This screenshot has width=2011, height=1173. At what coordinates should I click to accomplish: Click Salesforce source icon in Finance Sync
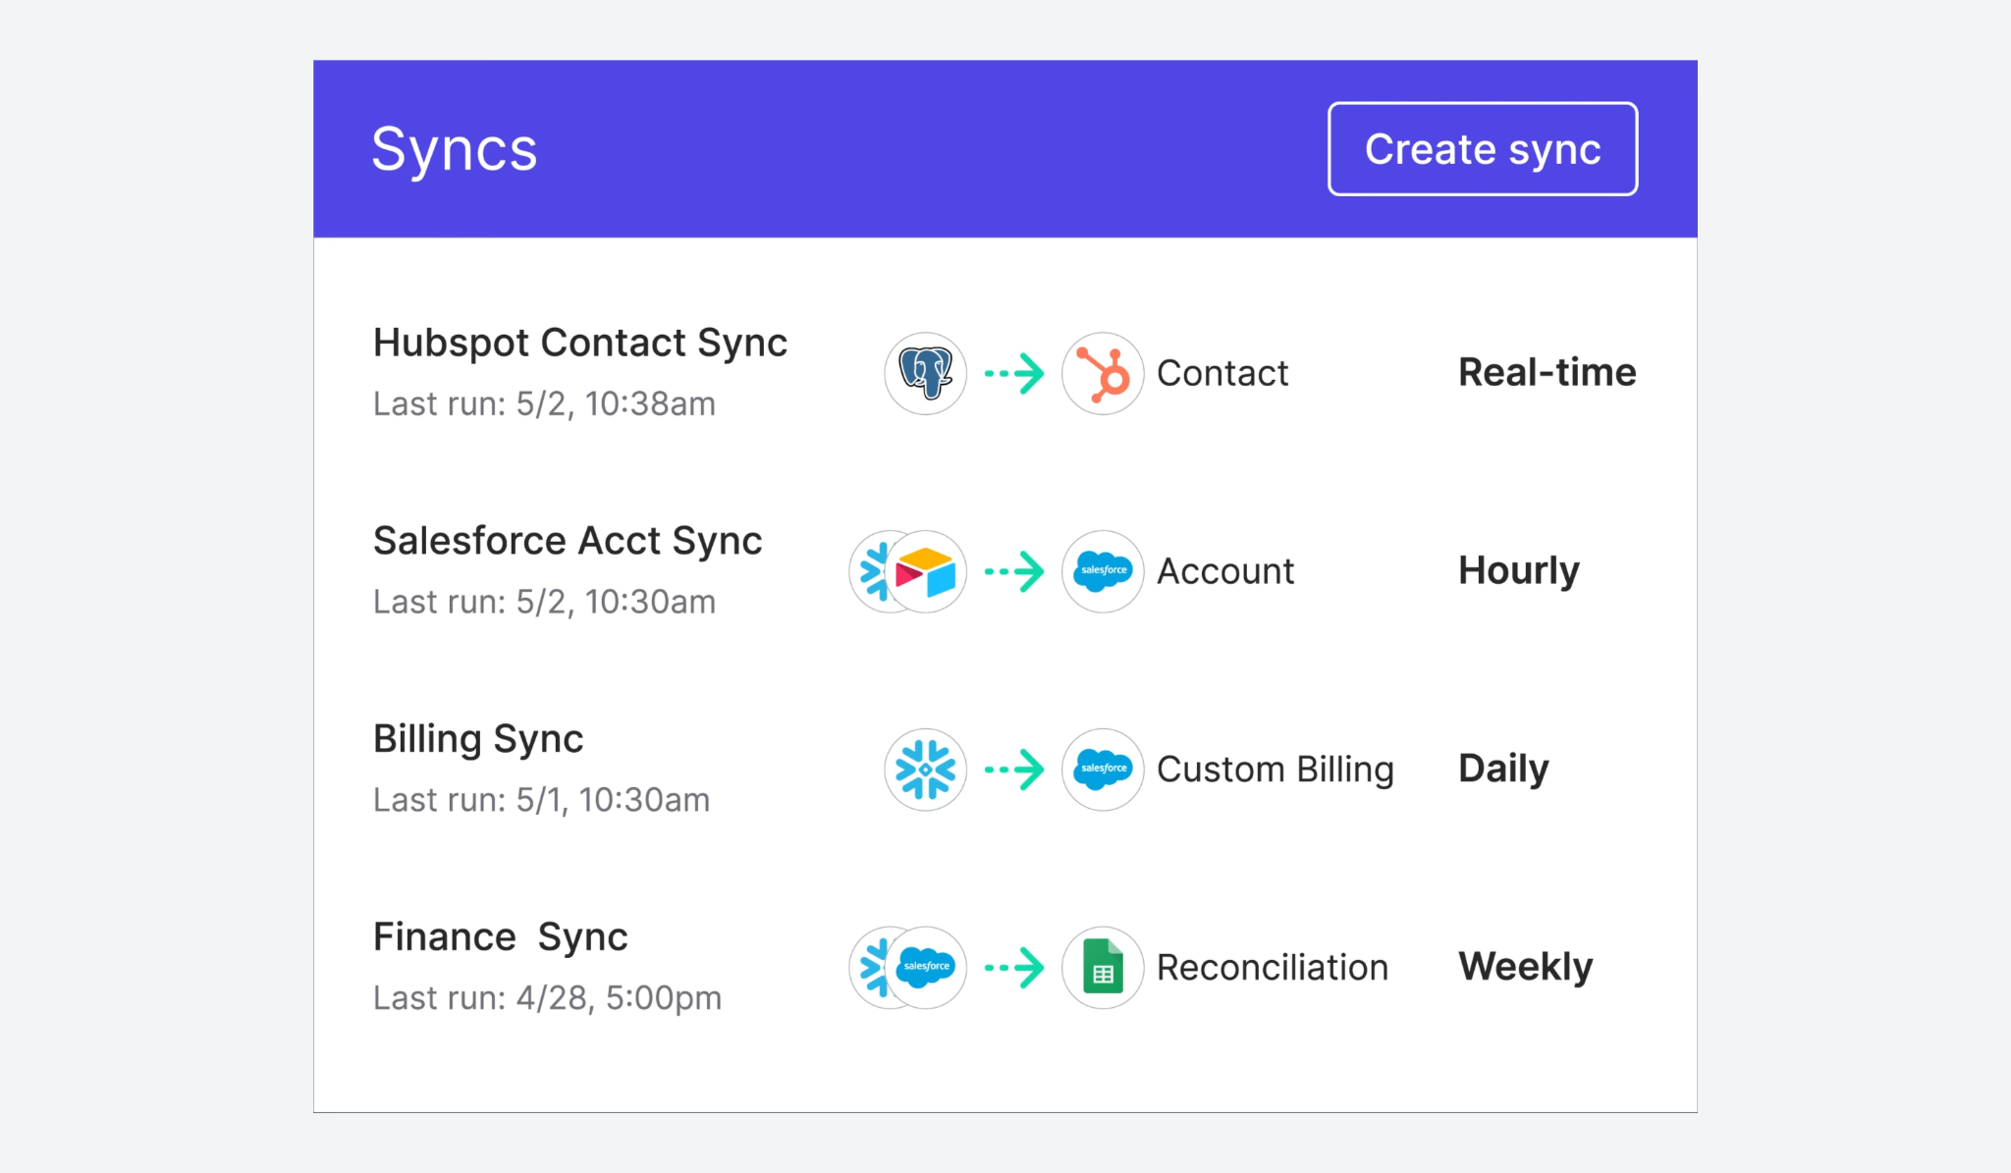pyautogui.click(x=926, y=968)
